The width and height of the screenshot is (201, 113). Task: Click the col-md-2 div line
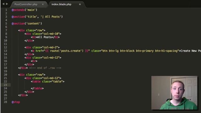point(42,47)
